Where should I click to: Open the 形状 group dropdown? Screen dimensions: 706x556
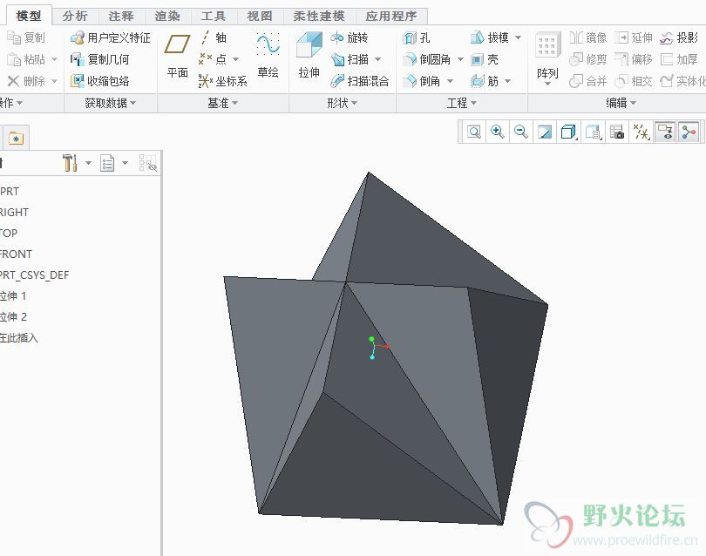[343, 103]
